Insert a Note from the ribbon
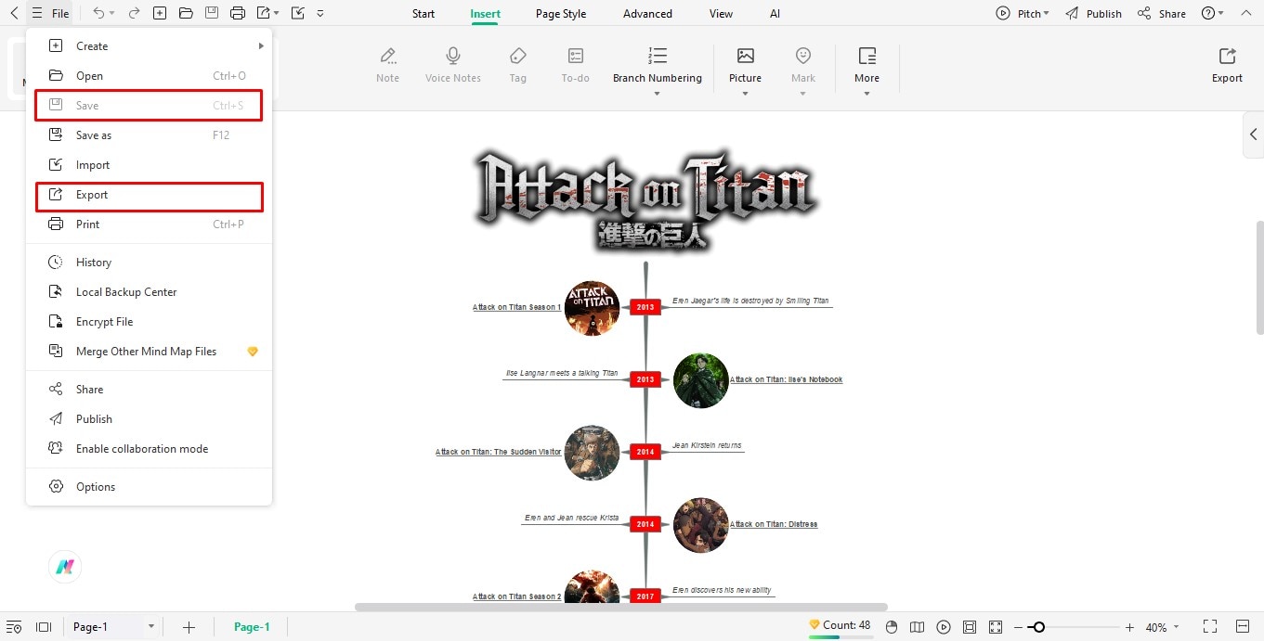This screenshot has width=1264, height=641. (388, 65)
